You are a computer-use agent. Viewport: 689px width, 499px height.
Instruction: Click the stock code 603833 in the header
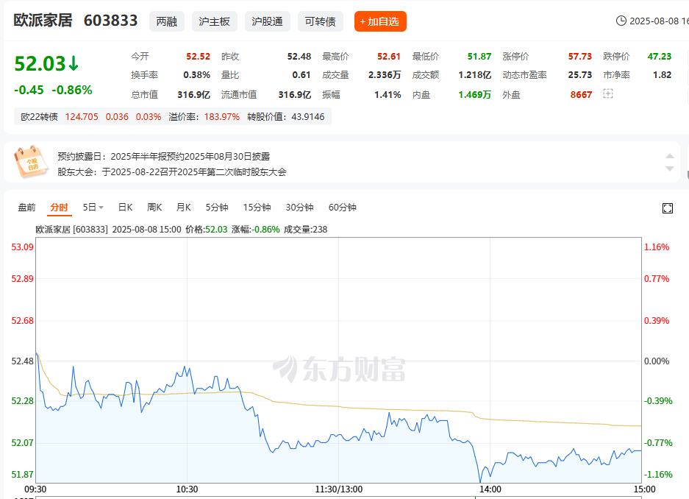[x=110, y=21]
